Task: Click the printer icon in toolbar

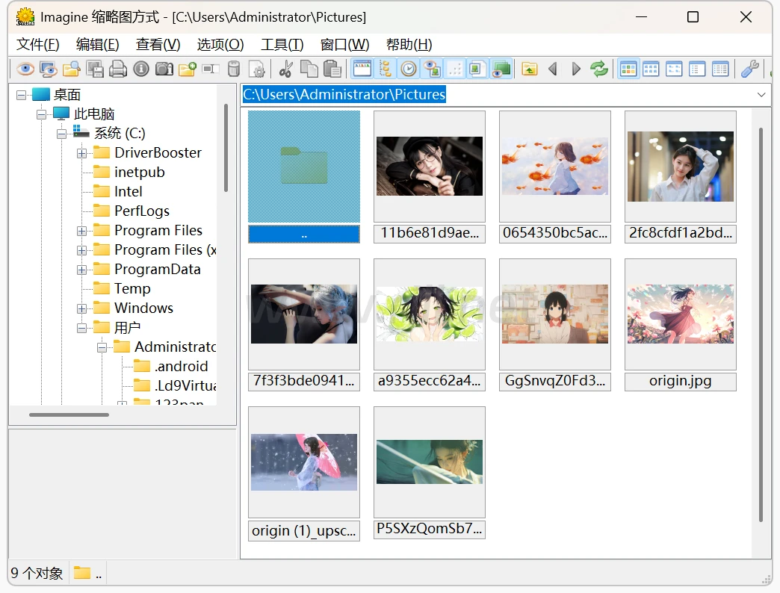Action: [x=118, y=69]
